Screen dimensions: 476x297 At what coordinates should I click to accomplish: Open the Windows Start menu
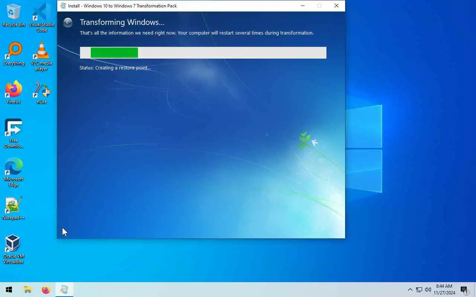tap(9, 290)
